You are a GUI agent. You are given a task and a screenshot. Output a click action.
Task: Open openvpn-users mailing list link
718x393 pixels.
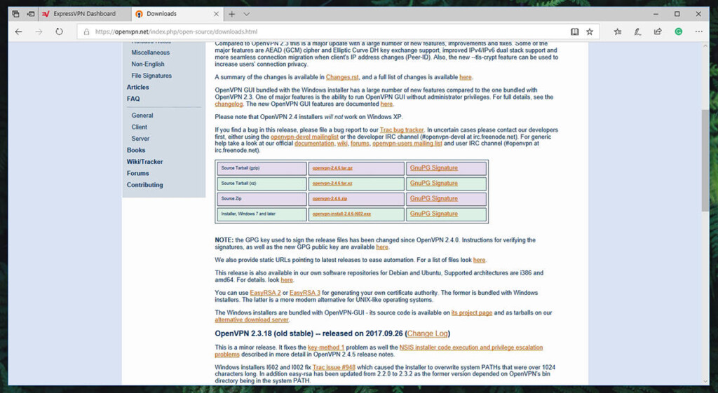pyautogui.click(x=407, y=143)
